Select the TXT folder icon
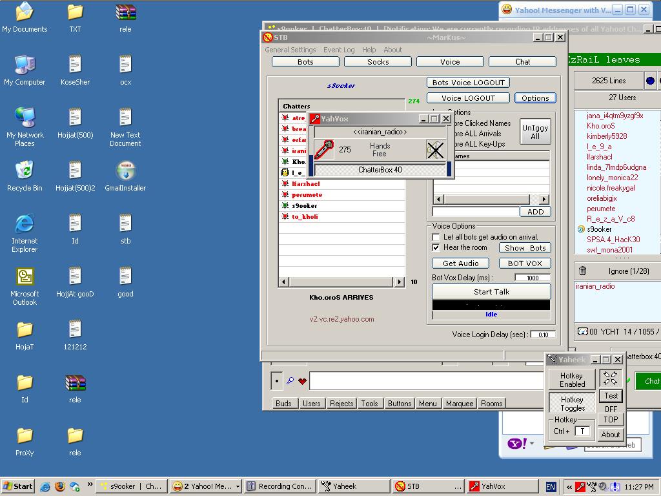The image size is (661, 496). tap(75, 17)
